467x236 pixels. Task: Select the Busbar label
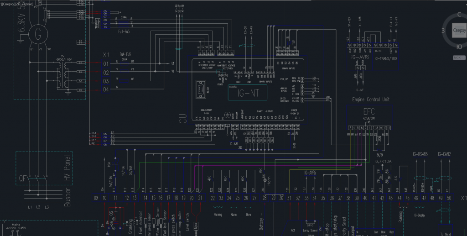(x=67, y=197)
